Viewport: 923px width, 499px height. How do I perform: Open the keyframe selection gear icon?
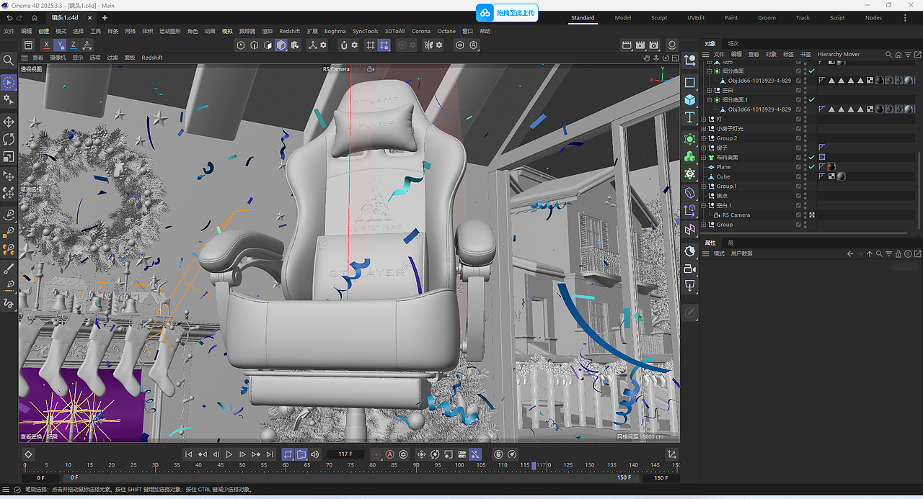coord(403,454)
